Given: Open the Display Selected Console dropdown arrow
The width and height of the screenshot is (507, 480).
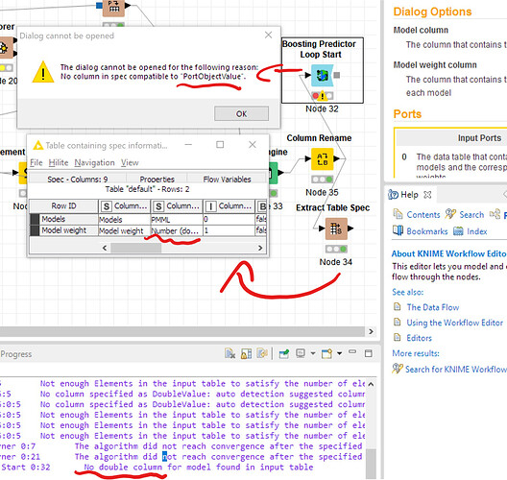Looking at the screenshot, I should (313, 353).
